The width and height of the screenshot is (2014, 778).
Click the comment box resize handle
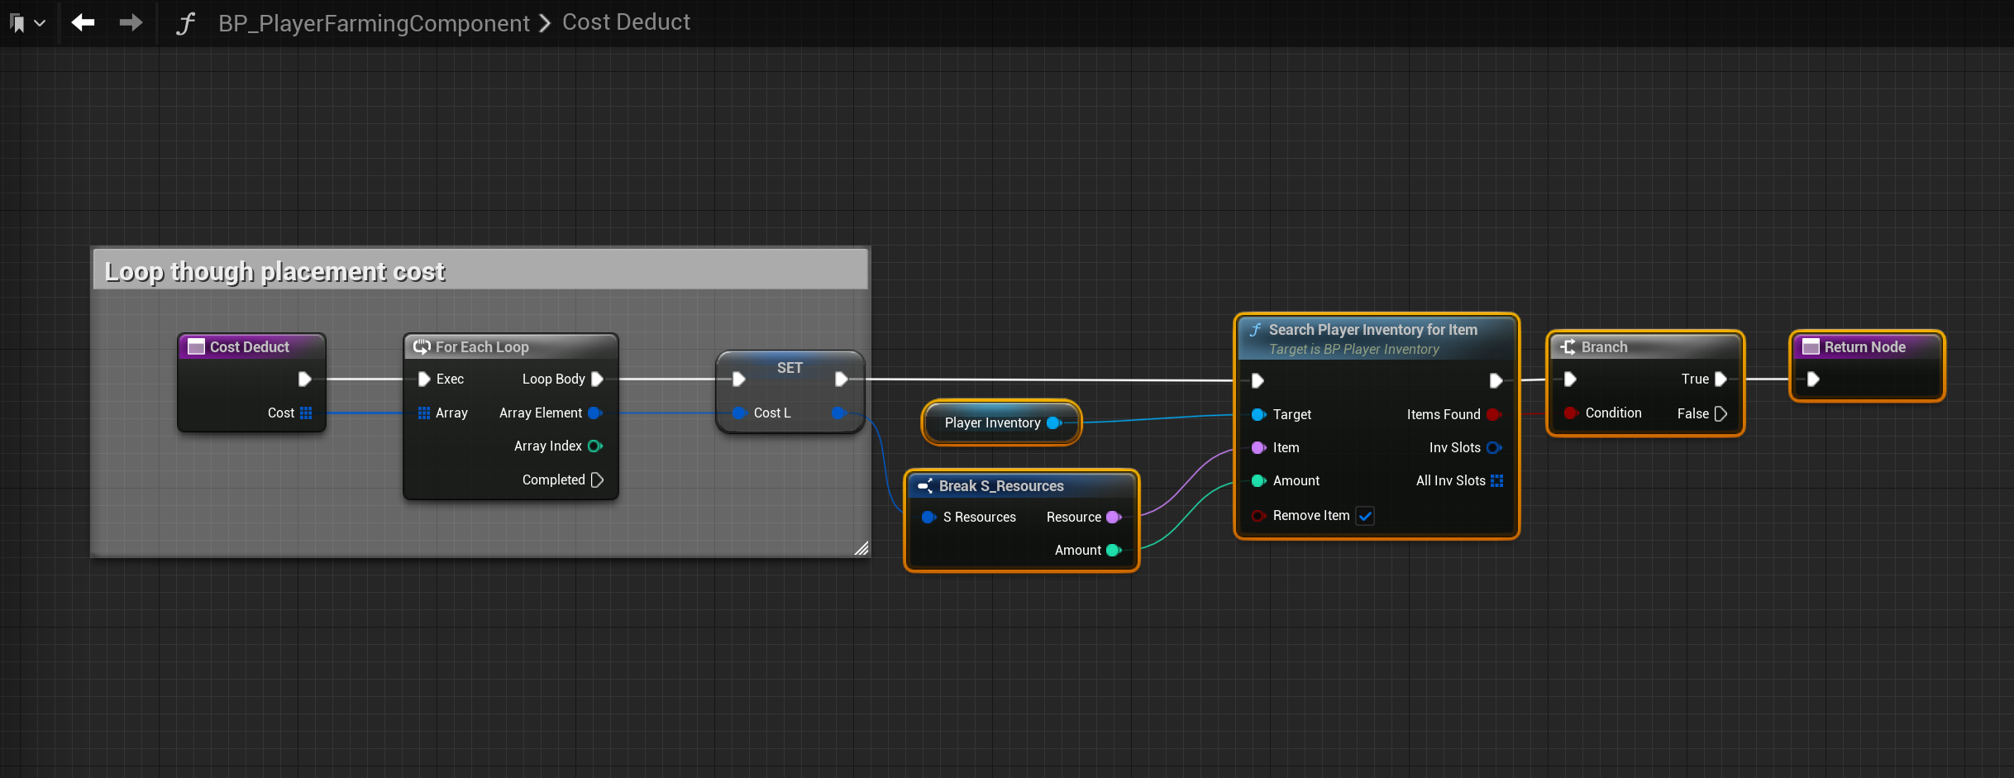coord(861,547)
